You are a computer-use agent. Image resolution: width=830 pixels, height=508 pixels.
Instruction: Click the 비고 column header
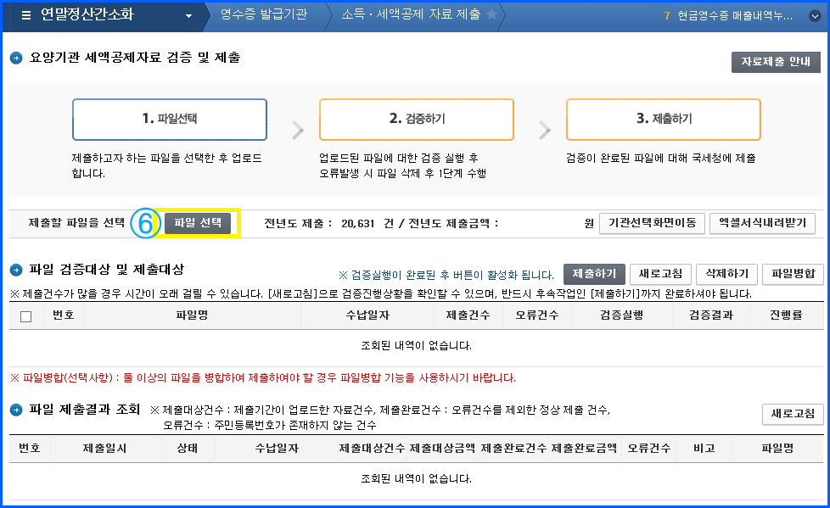click(x=704, y=449)
